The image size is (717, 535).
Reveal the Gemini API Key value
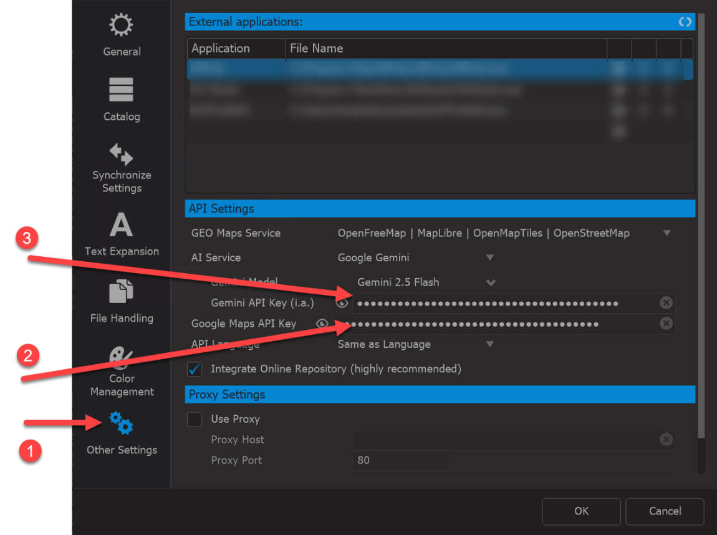pyautogui.click(x=342, y=302)
